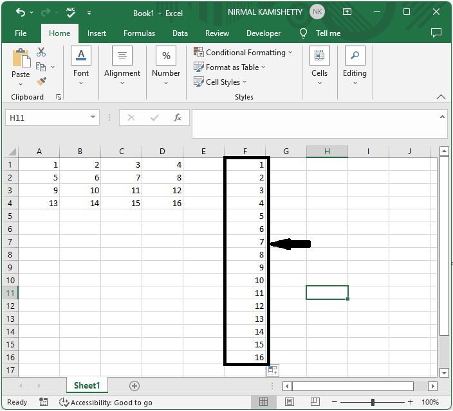The height and width of the screenshot is (411, 453).
Task: Collapse the ribbon with the chevron
Action: [x=441, y=97]
